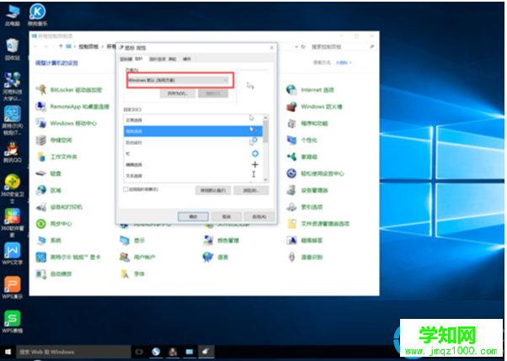Open the Region (区域) control panel item
Image resolution: width=507 pixels, height=361 pixels.
[49, 190]
